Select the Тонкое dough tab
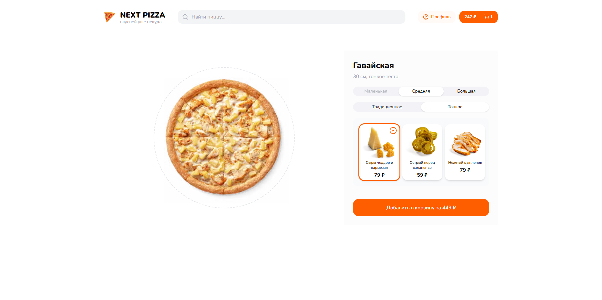This screenshot has width=602, height=300. pos(455,107)
